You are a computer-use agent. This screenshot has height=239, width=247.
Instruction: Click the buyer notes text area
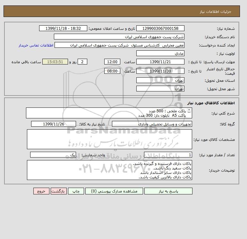(109, 170)
